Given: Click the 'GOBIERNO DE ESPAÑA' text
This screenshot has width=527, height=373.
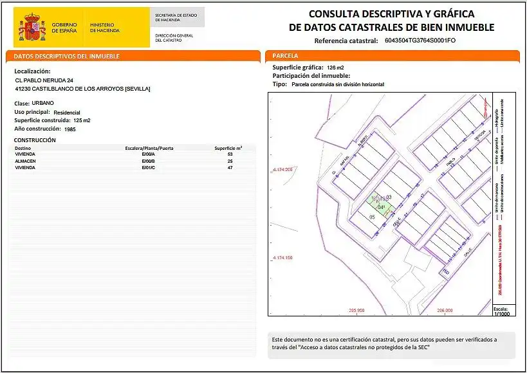Looking at the screenshot, I should click(64, 28).
